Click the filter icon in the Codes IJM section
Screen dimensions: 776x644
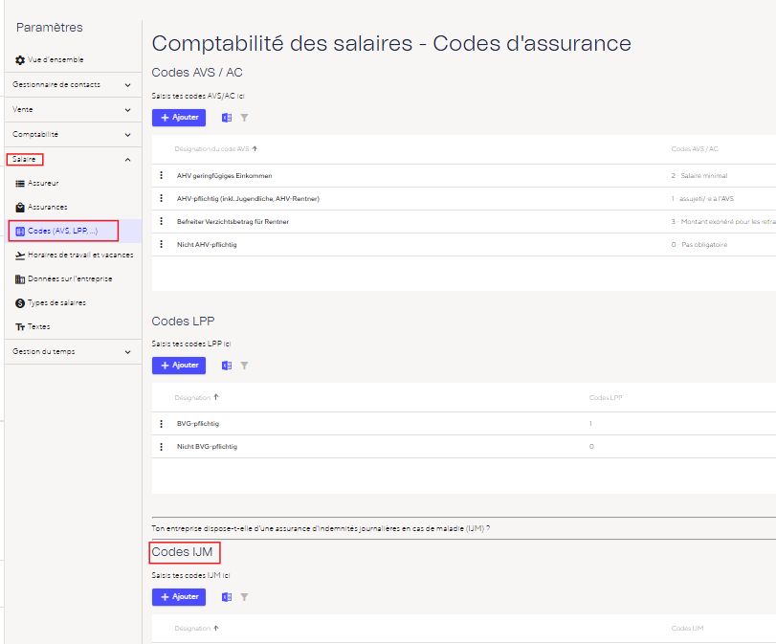coord(244,597)
